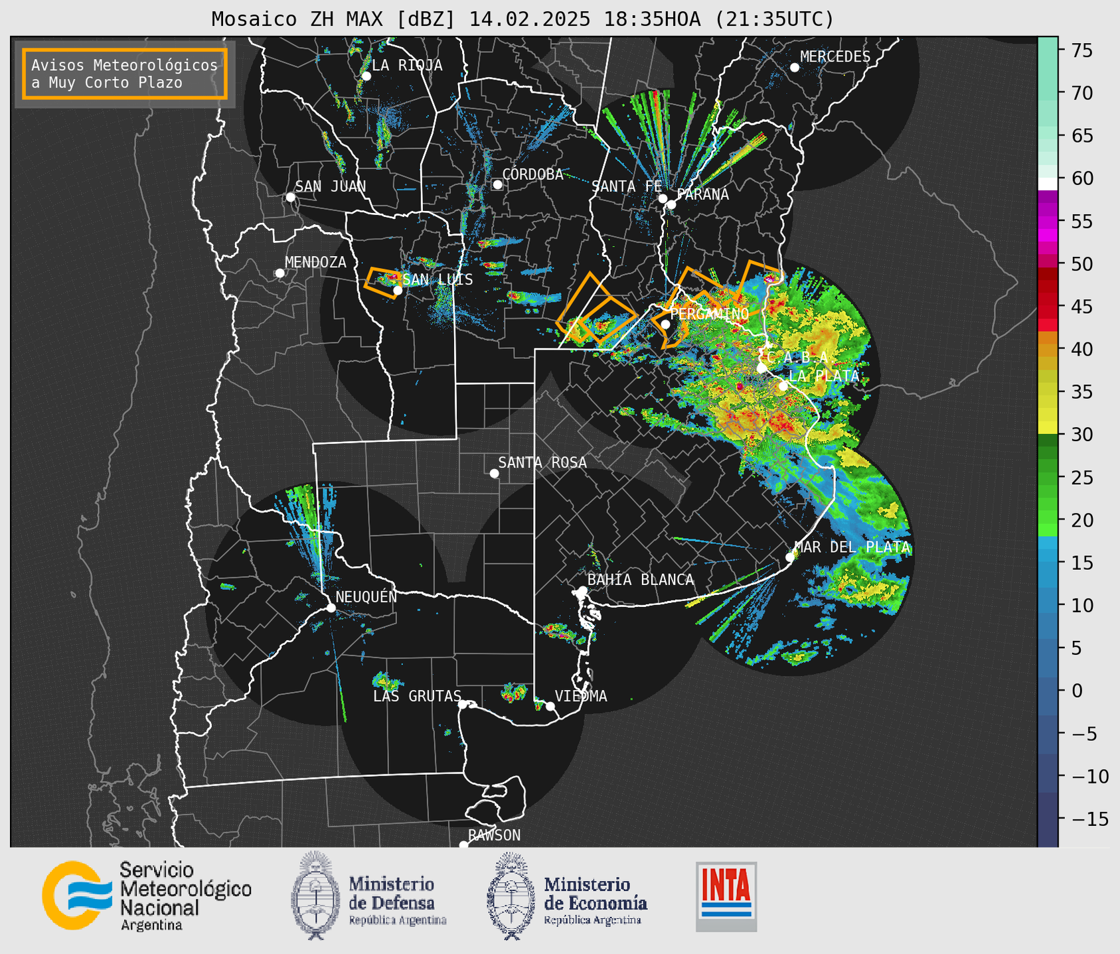
Task: Click the República Argentina text under Ministerio de Economía
Action: pos(592,920)
